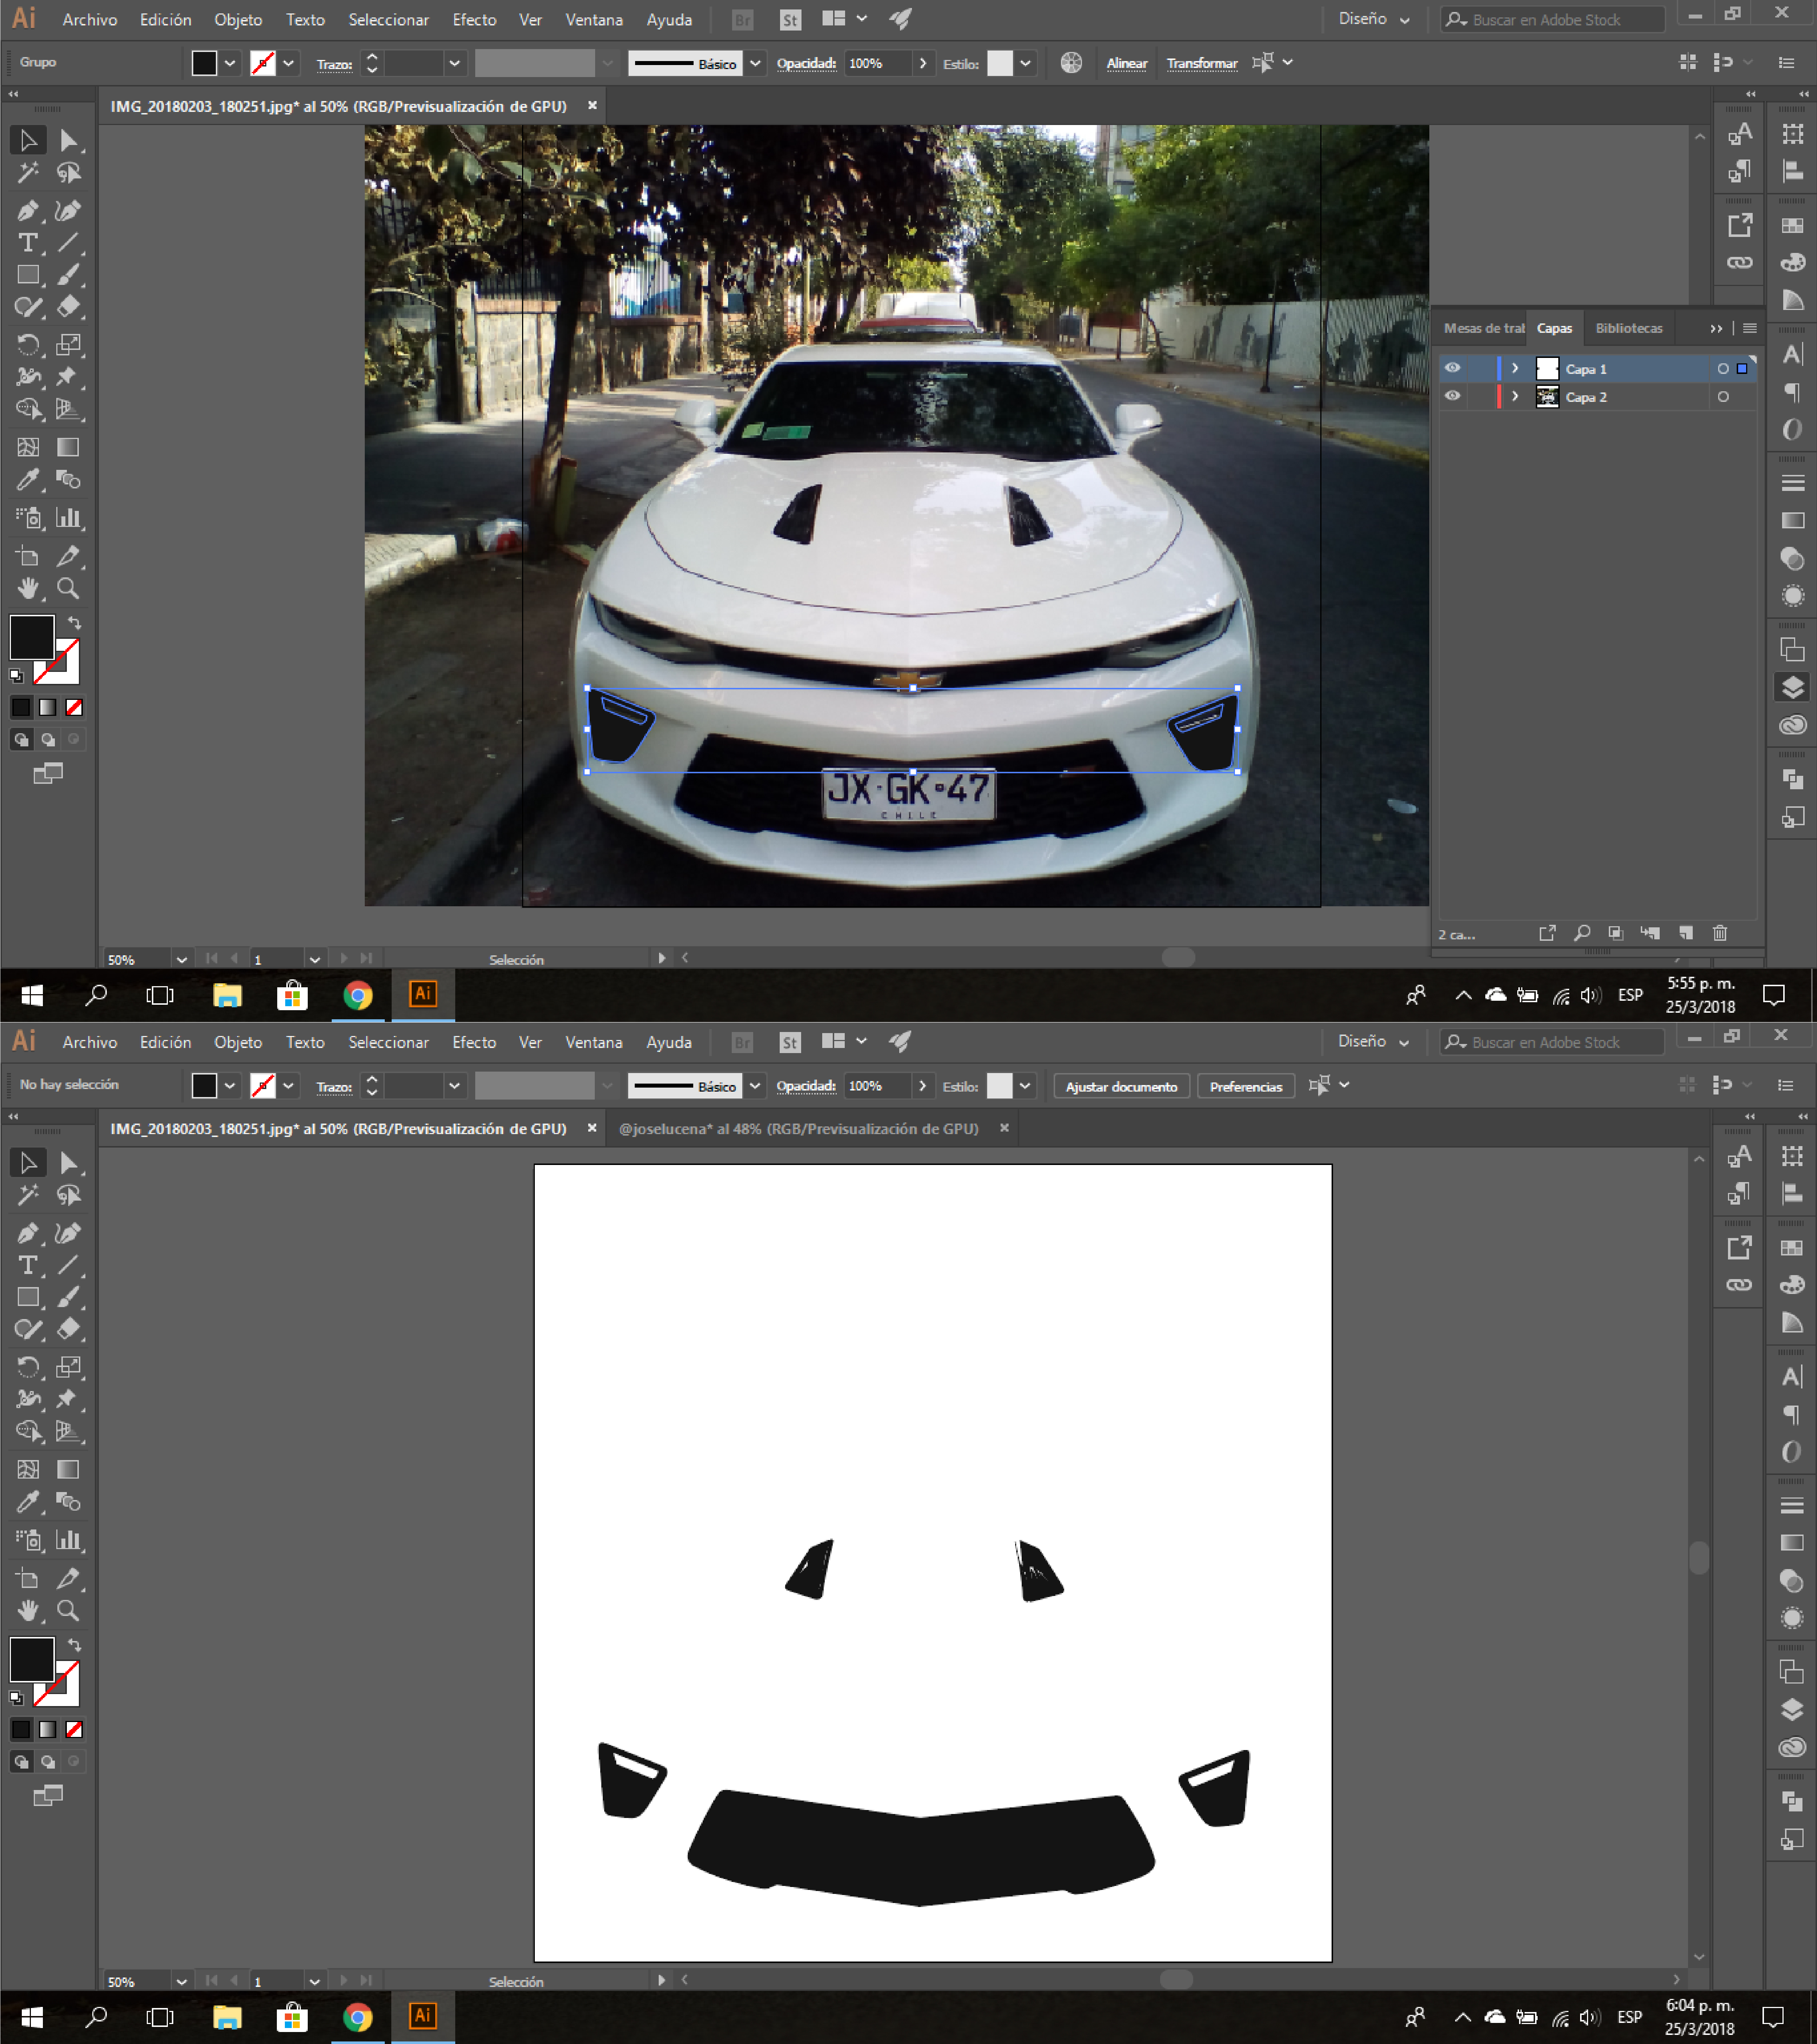Viewport: 1817px width, 2044px height.
Task: Expand the Capa 1 layer
Action: (x=1515, y=369)
